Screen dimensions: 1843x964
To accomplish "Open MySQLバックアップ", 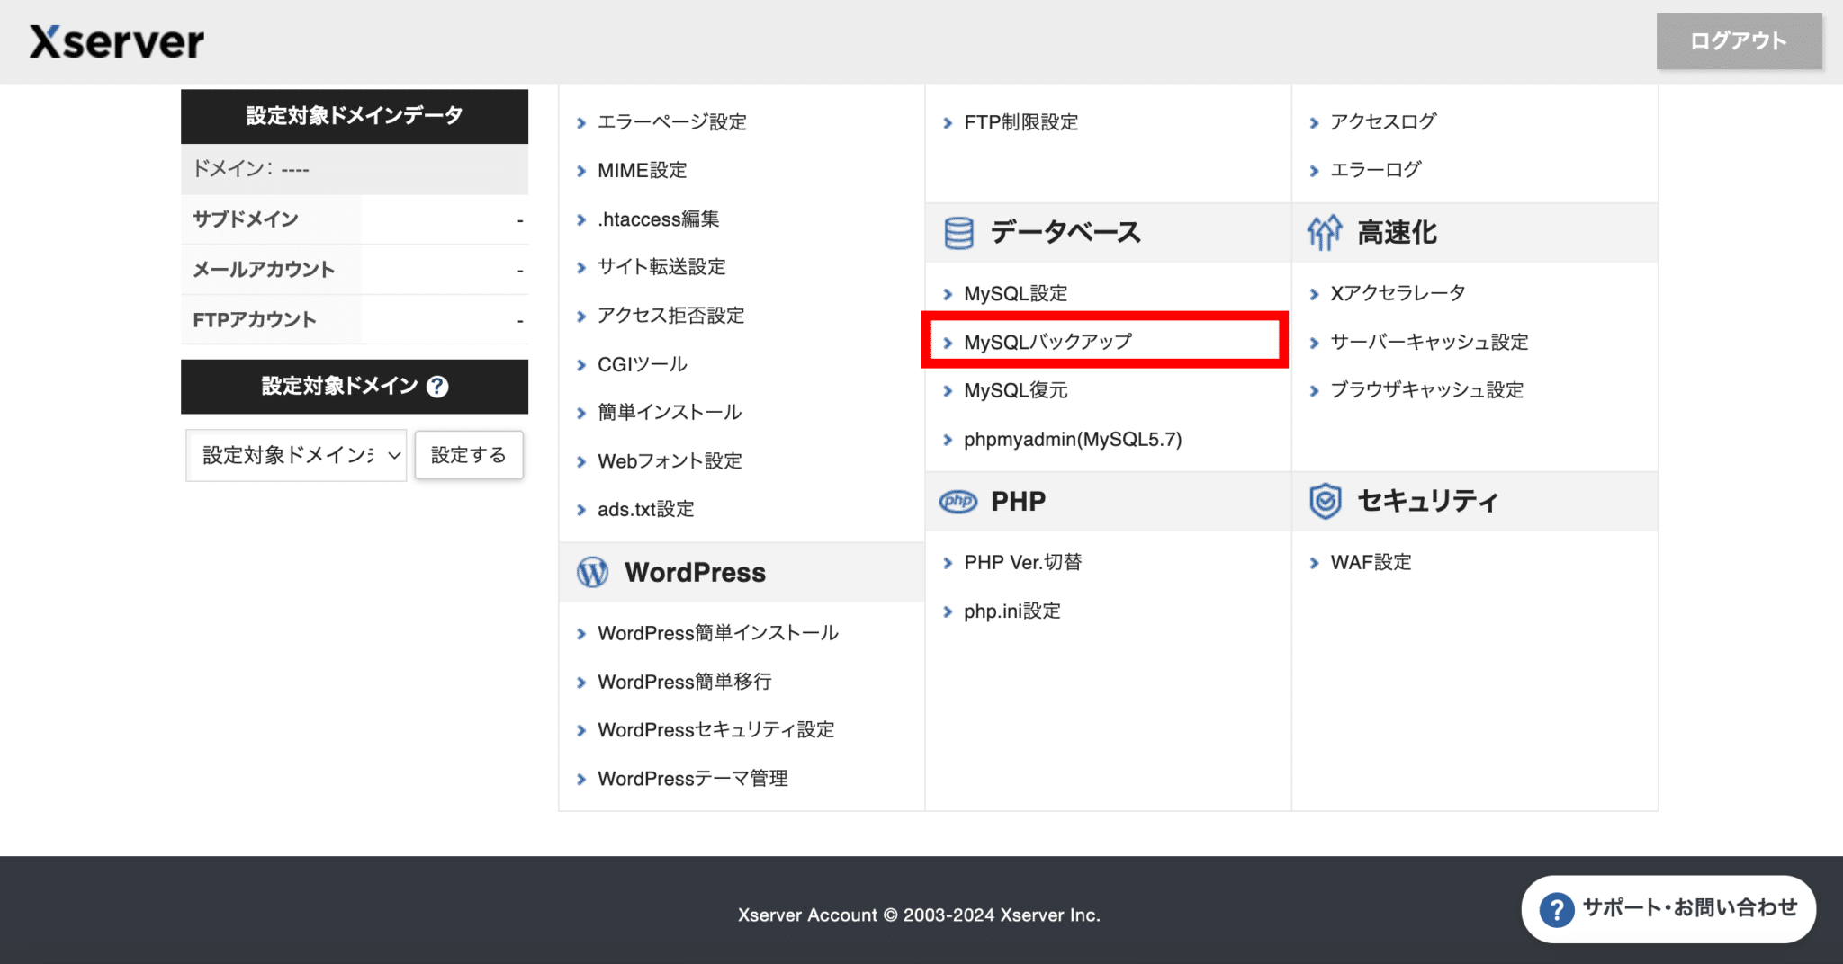I will [1047, 341].
